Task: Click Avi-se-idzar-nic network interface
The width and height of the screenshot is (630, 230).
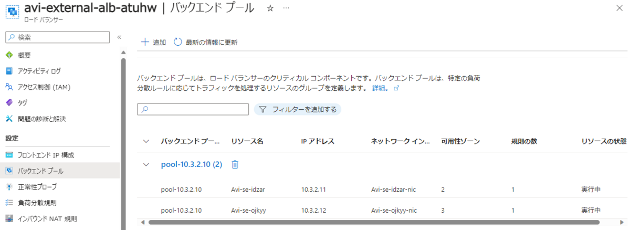Action: [x=395, y=189]
